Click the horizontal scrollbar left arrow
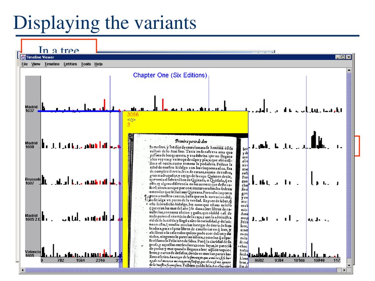This screenshot has width=375, height=281. 22,270
